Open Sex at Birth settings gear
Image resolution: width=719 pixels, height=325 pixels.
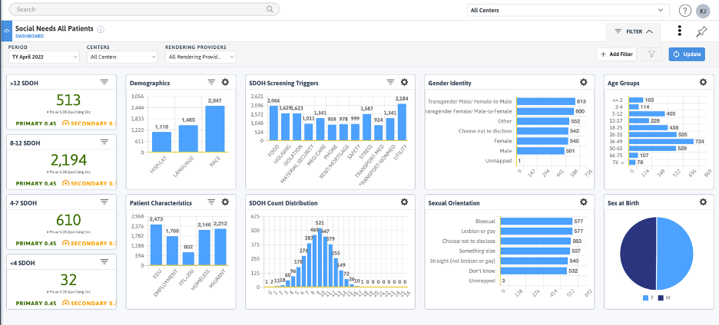703,202
